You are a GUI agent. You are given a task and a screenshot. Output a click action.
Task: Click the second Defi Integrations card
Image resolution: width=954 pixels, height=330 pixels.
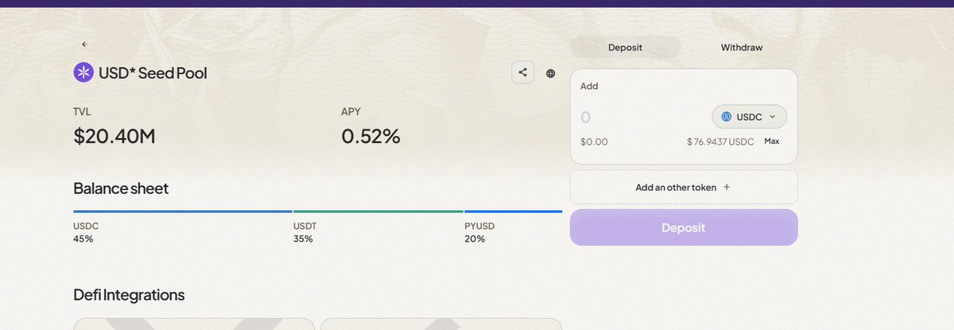pos(440,324)
